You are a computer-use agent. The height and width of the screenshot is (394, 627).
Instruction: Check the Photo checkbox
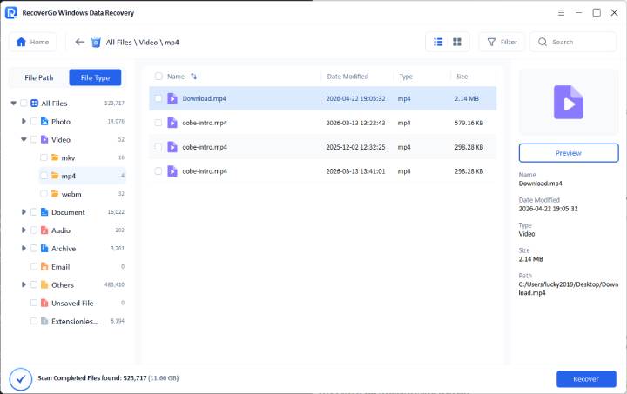(x=34, y=121)
